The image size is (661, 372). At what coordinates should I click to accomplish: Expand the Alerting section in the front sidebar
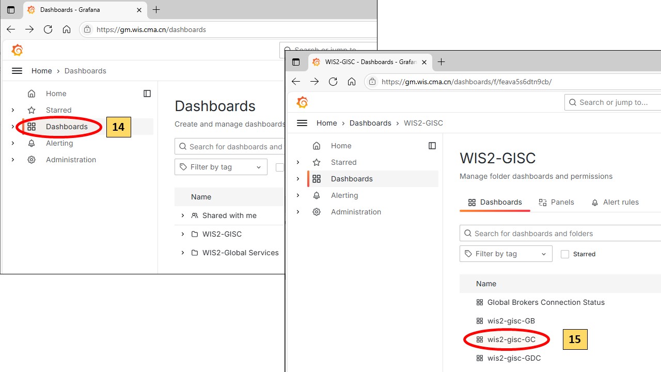coord(298,195)
